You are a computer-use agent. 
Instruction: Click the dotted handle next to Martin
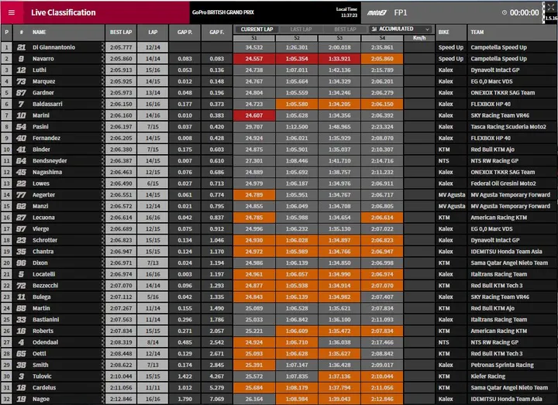(103, 308)
